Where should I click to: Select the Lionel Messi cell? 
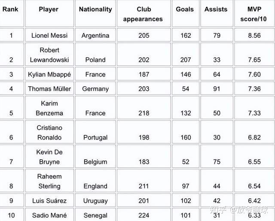click(x=49, y=36)
